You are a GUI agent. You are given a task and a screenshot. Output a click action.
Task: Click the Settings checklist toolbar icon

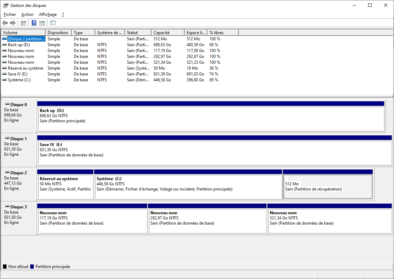tap(53, 23)
